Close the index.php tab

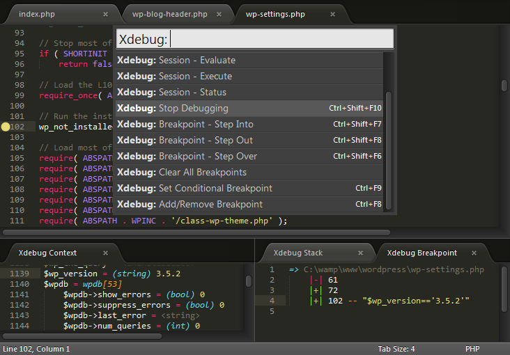pyautogui.click(x=105, y=15)
